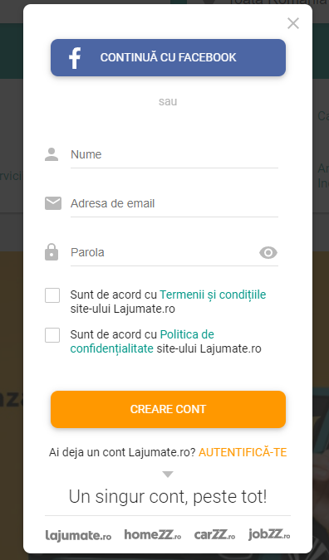Toggle password visibility eye icon
This screenshot has height=560, width=329.
pyautogui.click(x=268, y=252)
